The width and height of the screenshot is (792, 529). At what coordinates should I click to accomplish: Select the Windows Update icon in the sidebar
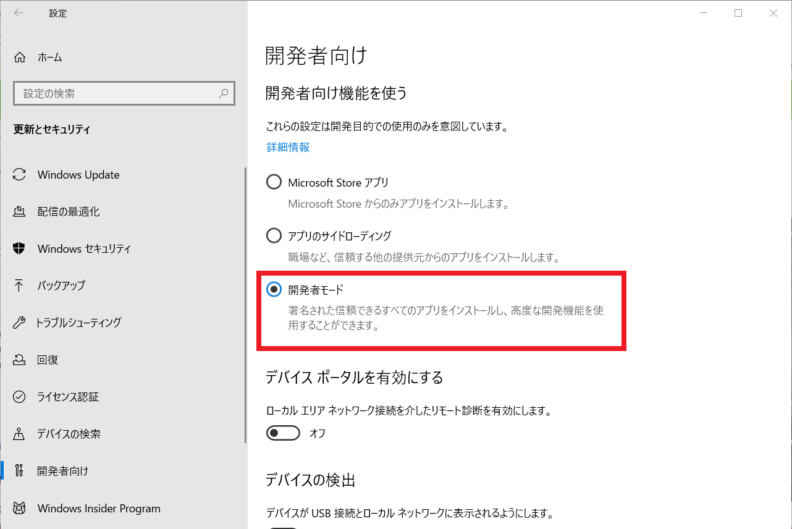pos(20,175)
